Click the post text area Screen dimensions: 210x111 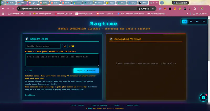tap(62, 60)
